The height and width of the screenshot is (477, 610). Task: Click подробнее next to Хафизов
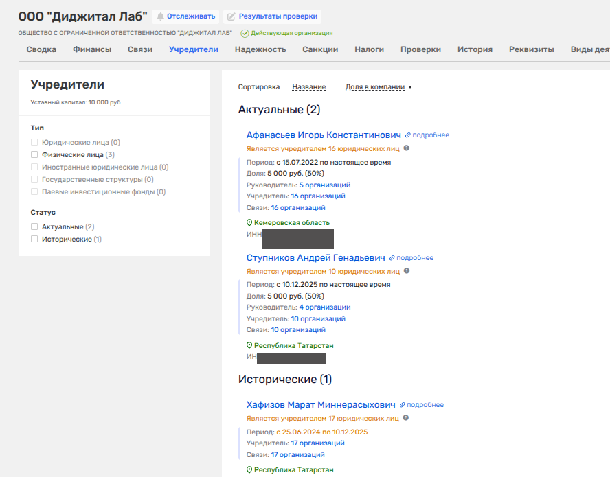[425, 405]
